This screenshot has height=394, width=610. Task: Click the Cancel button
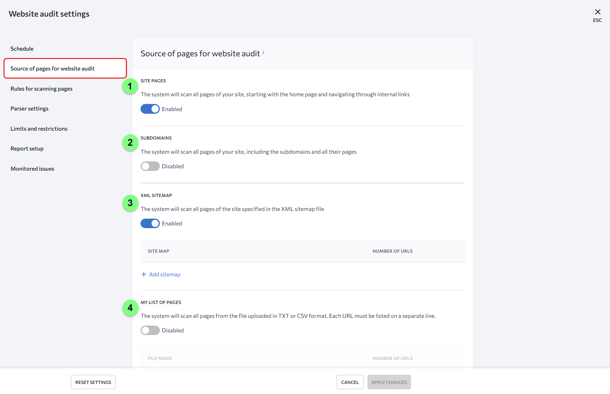point(350,382)
